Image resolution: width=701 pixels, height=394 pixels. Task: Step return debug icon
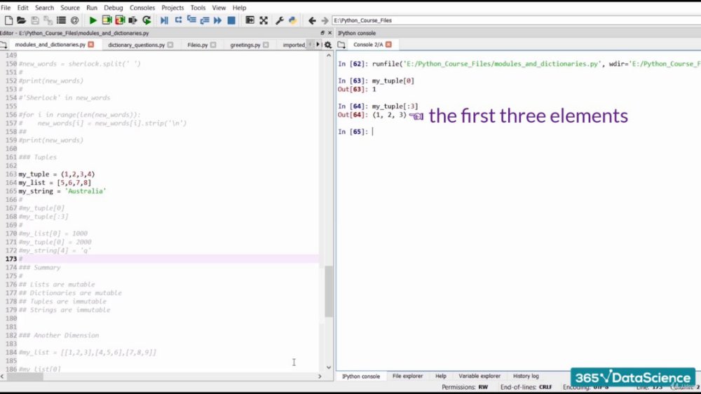[205, 20]
